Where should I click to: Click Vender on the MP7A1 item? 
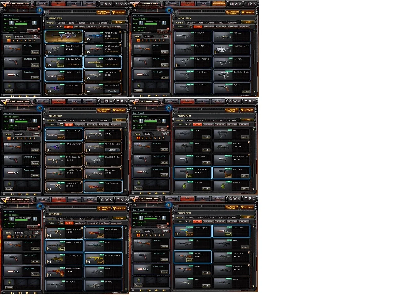coord(206,150)
